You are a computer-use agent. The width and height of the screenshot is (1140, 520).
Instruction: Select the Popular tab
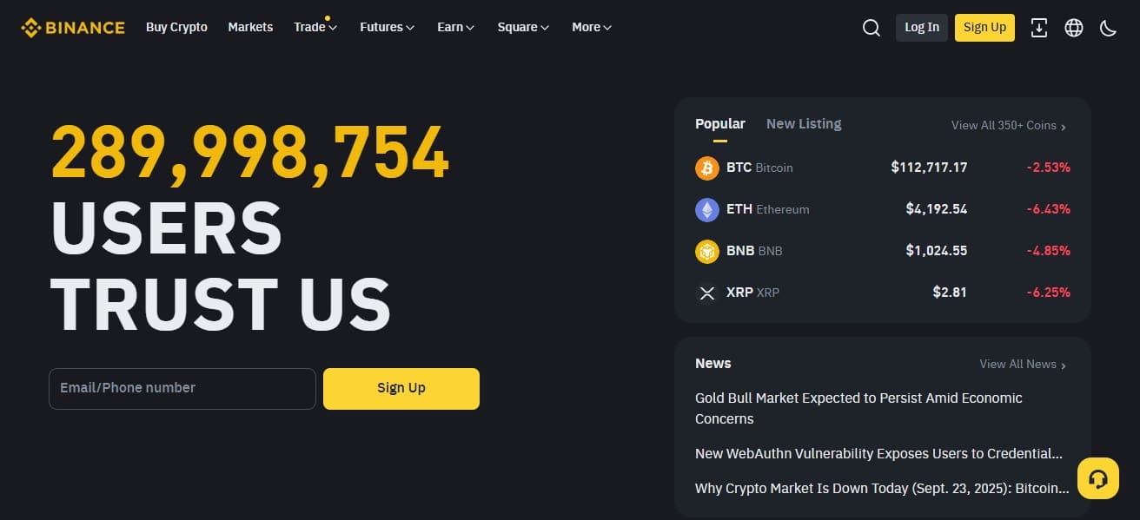pyautogui.click(x=719, y=123)
